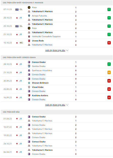Click the Kashima Antlers club logo

(29, 95)
